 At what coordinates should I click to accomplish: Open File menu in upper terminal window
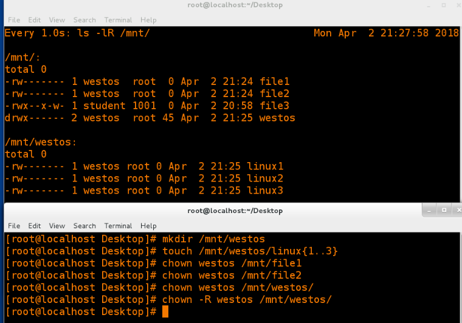(x=14, y=20)
